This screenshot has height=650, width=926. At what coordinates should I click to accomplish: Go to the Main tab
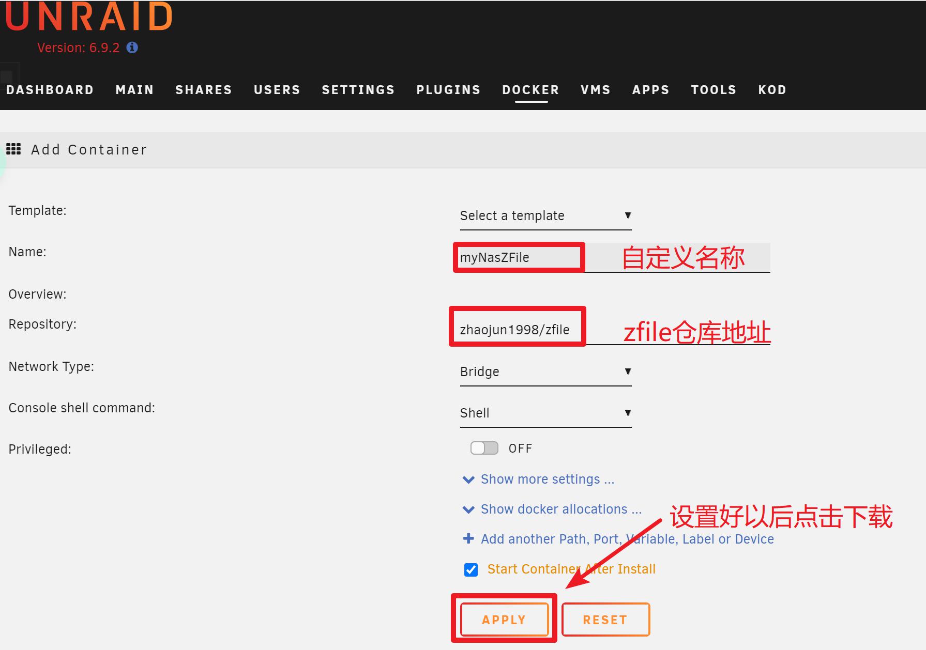pyautogui.click(x=134, y=90)
